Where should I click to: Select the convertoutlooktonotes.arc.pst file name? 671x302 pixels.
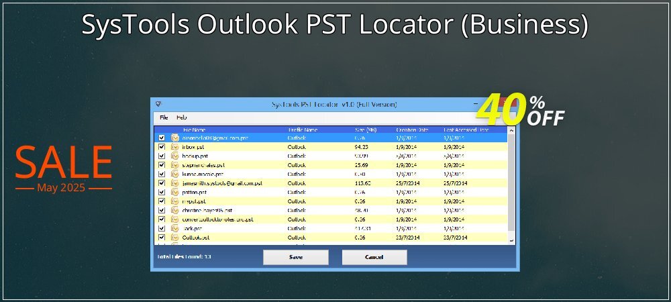tap(218, 219)
